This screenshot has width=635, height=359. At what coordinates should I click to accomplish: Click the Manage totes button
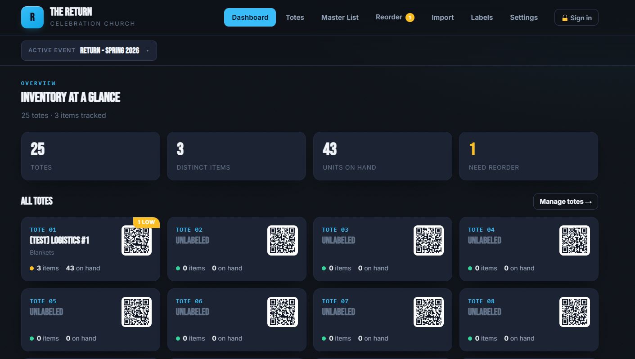pos(565,202)
